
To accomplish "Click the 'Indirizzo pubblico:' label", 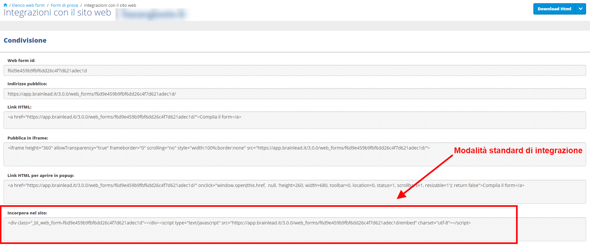I will 27,84.
